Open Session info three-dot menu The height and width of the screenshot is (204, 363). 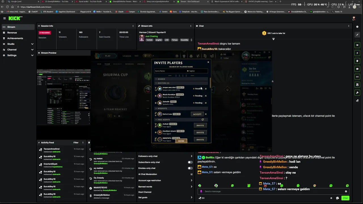pyautogui.click(x=133, y=26)
